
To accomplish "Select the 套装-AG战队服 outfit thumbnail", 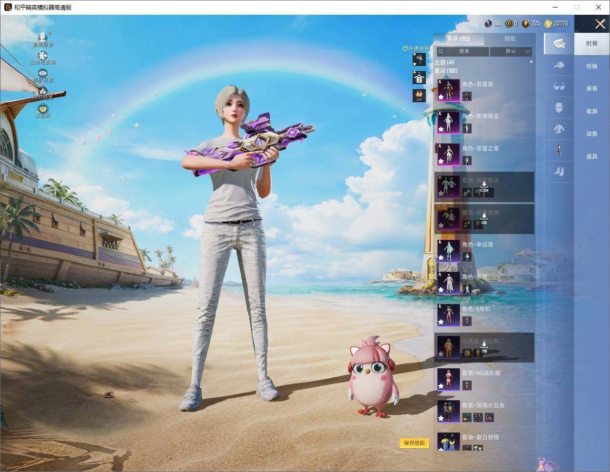I will (449, 380).
